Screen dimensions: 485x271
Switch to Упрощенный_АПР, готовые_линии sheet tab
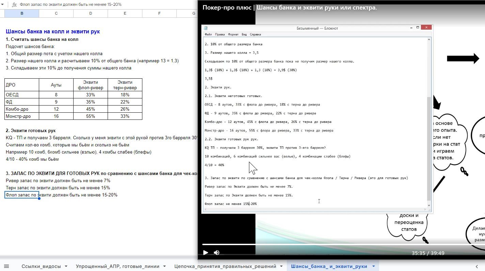coord(118,266)
